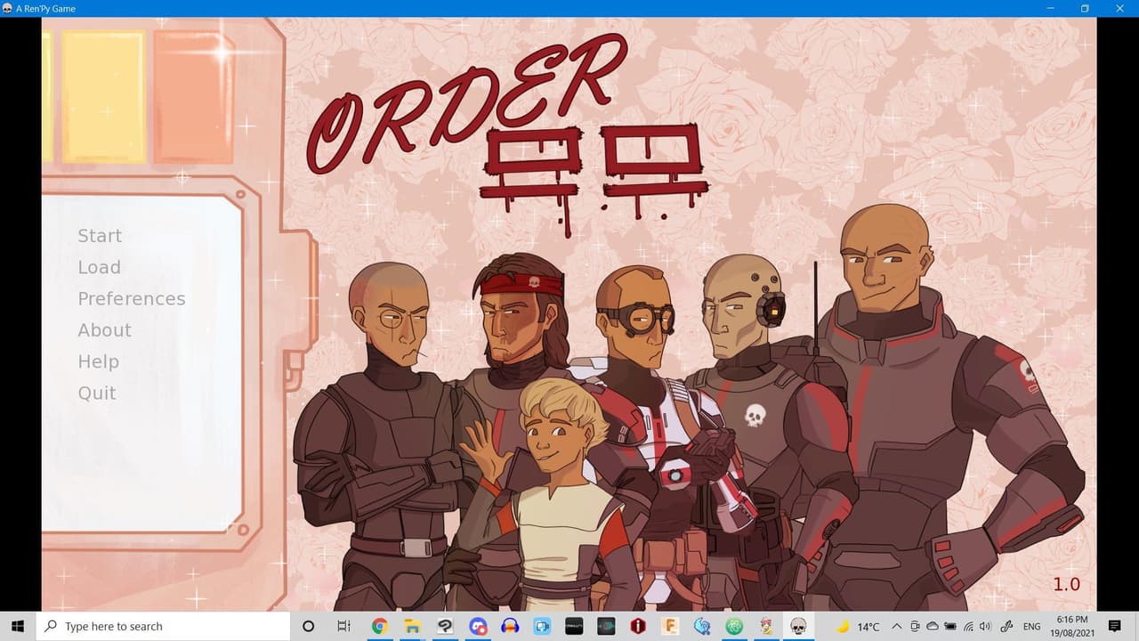Open the Wi-Fi network tray icon
1139x641 pixels.
click(x=968, y=627)
